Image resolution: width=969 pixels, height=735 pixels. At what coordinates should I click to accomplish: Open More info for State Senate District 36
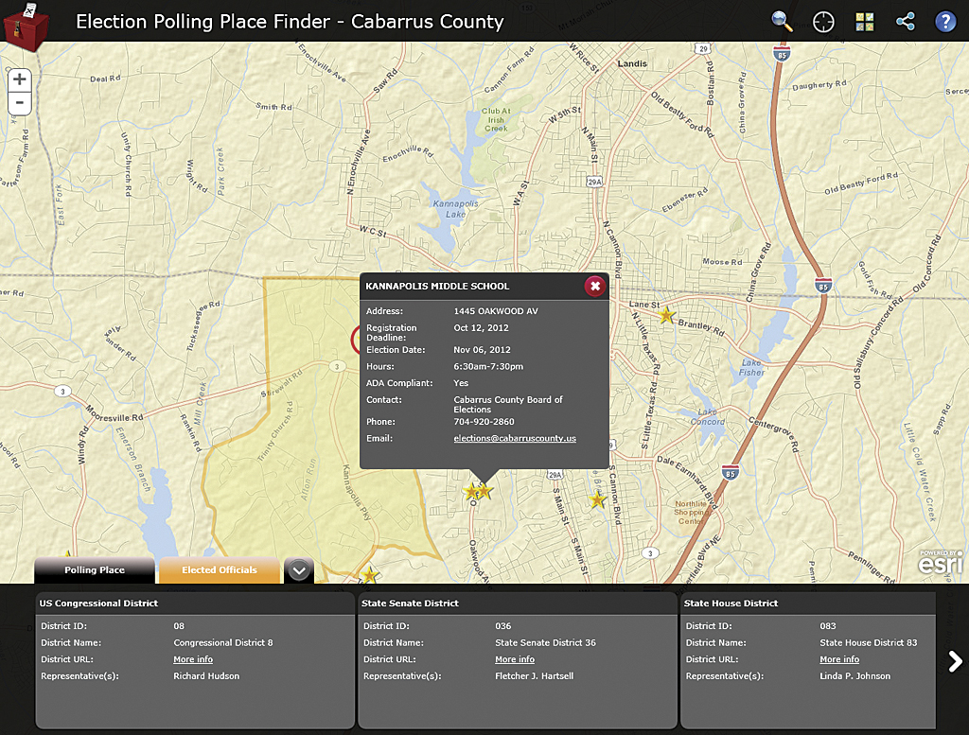pyautogui.click(x=515, y=659)
